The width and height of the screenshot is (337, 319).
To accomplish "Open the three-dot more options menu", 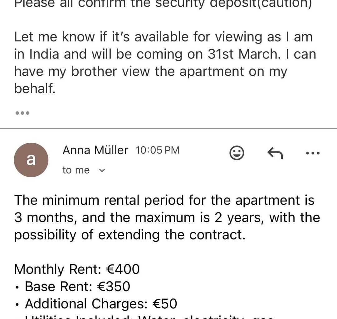I will pos(312,153).
